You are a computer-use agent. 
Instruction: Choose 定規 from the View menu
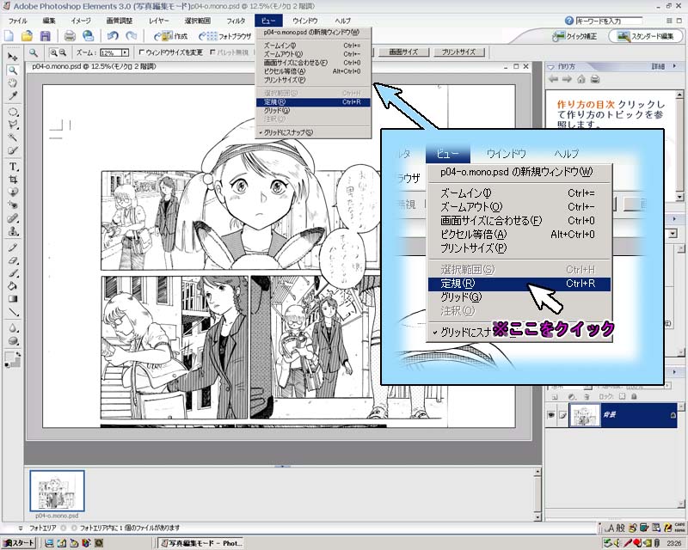(x=313, y=102)
